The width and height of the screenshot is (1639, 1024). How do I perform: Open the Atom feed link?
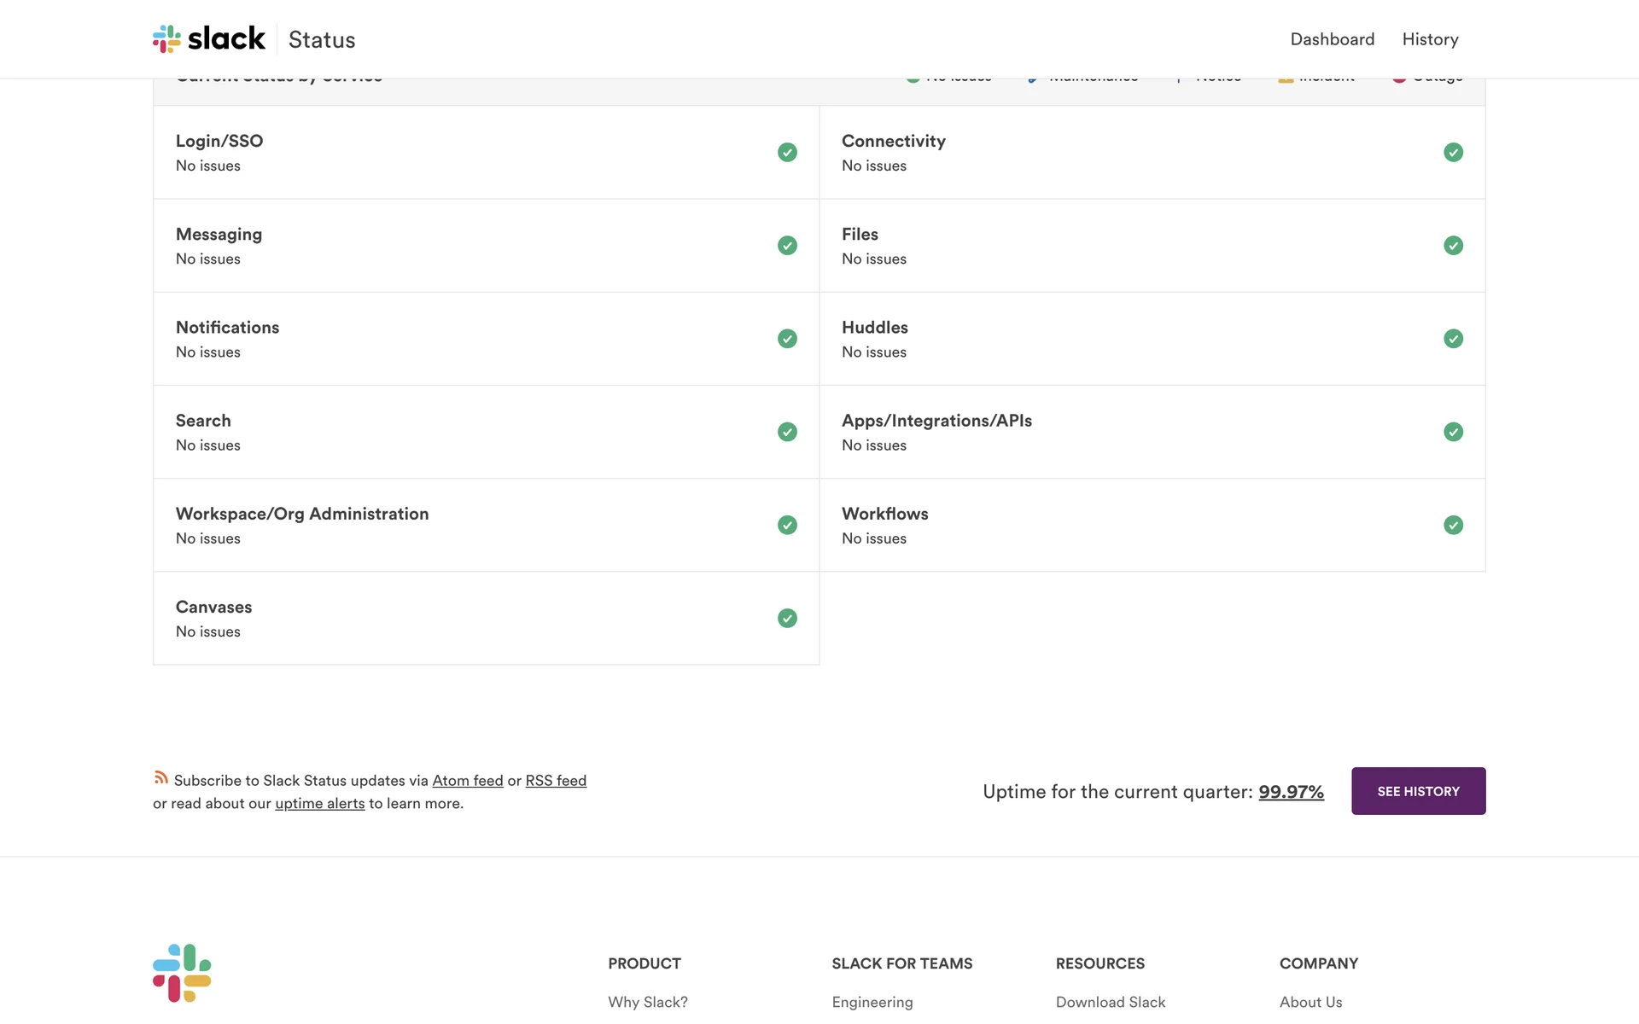pos(467,781)
